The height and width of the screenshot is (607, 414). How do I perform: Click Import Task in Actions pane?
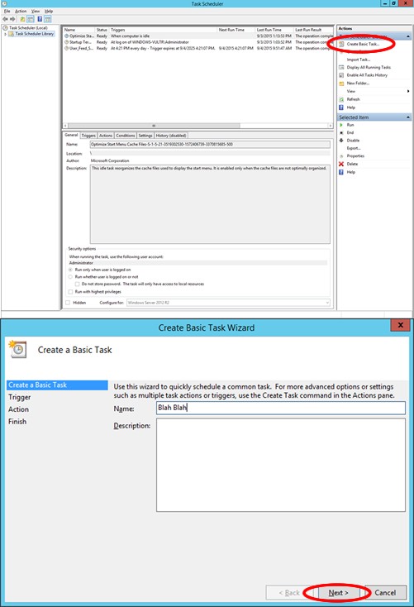(359, 60)
